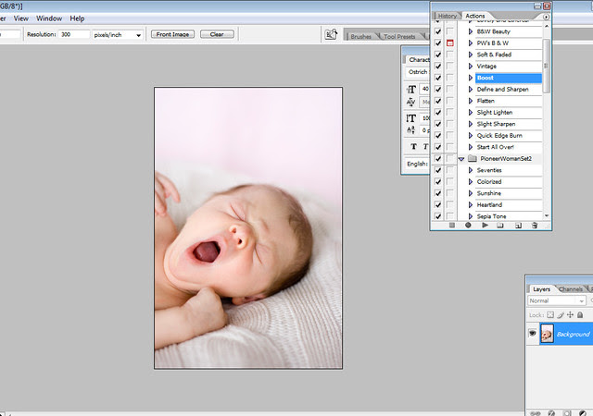Open the Window menu
The image size is (593, 416).
click(x=49, y=18)
